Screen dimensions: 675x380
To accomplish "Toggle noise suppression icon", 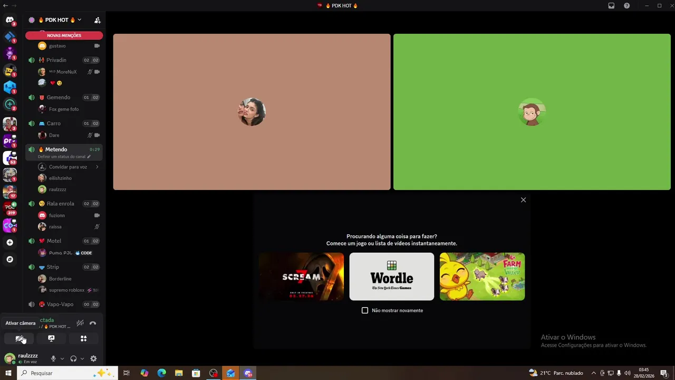I will tap(80, 323).
